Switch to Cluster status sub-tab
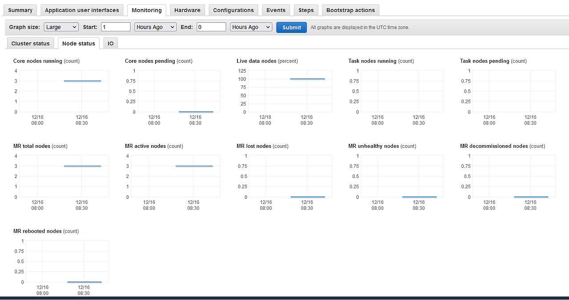The height and width of the screenshot is (300, 569). click(x=31, y=44)
